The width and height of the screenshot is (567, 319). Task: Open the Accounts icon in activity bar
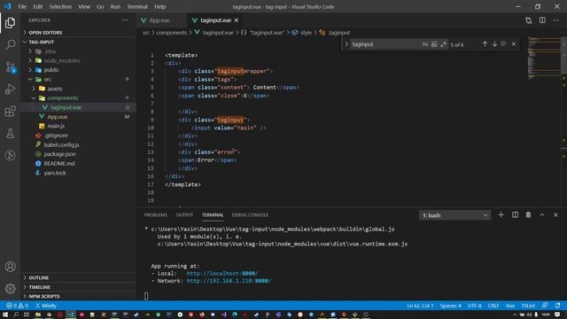(x=10, y=267)
